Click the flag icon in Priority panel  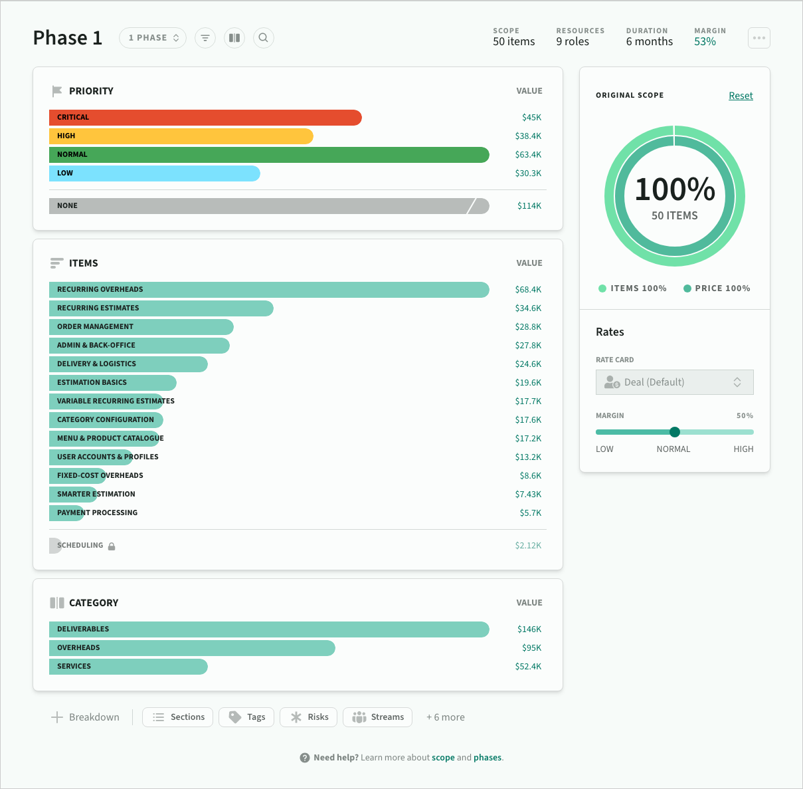tap(57, 91)
